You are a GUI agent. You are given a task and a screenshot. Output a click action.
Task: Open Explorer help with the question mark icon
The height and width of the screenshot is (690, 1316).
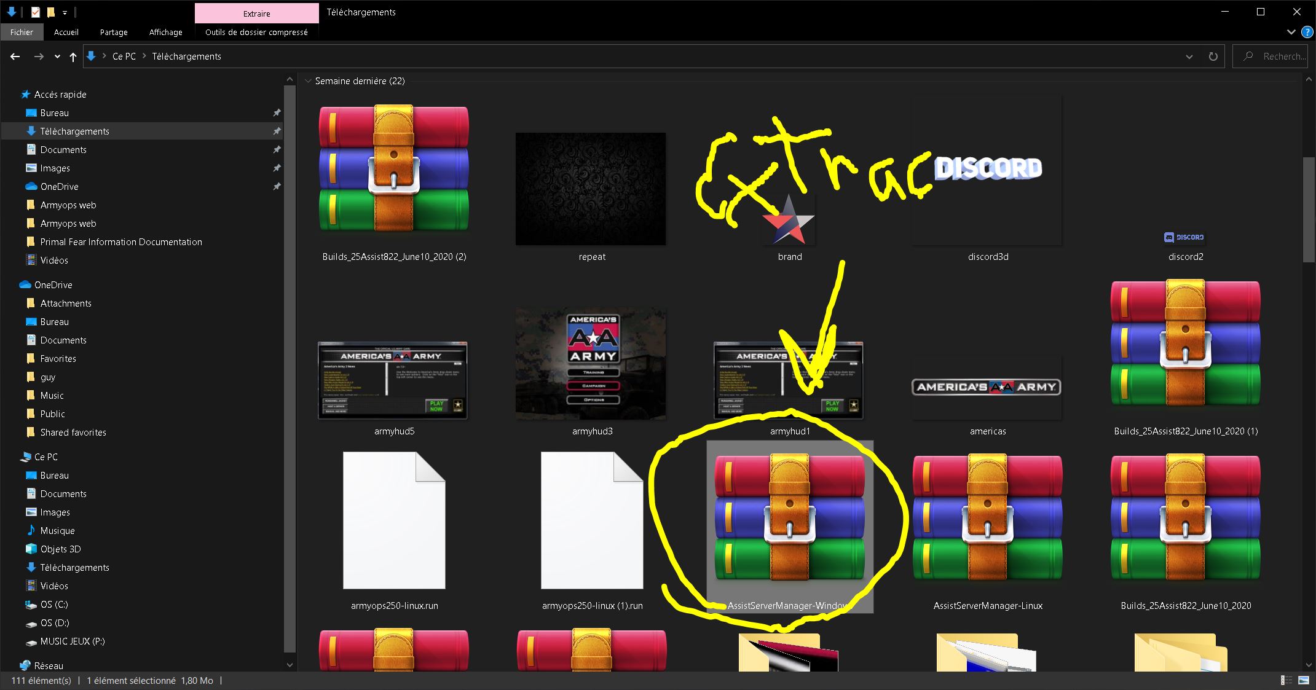coord(1306,33)
